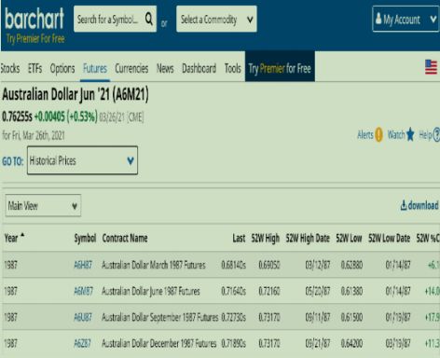Click last price 0.72730s cell
Screen dimensions: 440x358
coord(233,317)
